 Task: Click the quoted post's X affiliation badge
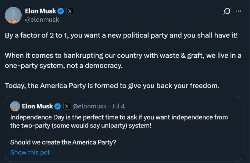(x=67, y=106)
